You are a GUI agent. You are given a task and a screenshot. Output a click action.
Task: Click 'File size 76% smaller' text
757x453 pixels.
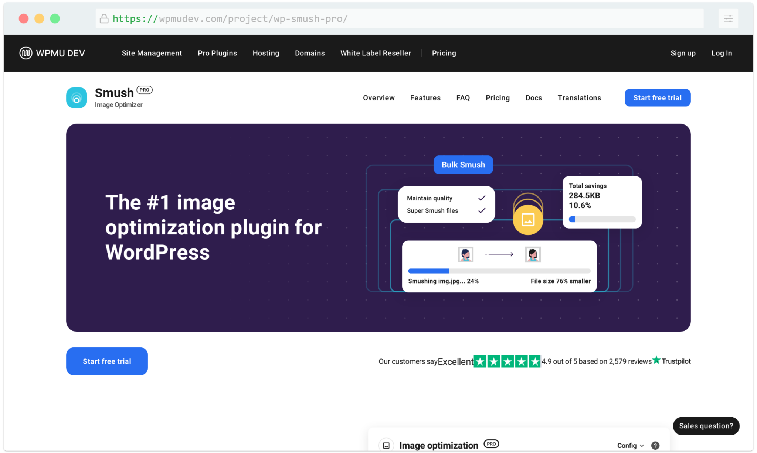[560, 281]
